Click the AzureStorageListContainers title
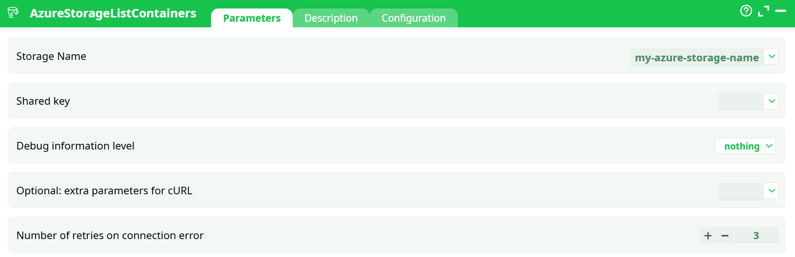This screenshot has width=795, height=257. pos(113,13)
